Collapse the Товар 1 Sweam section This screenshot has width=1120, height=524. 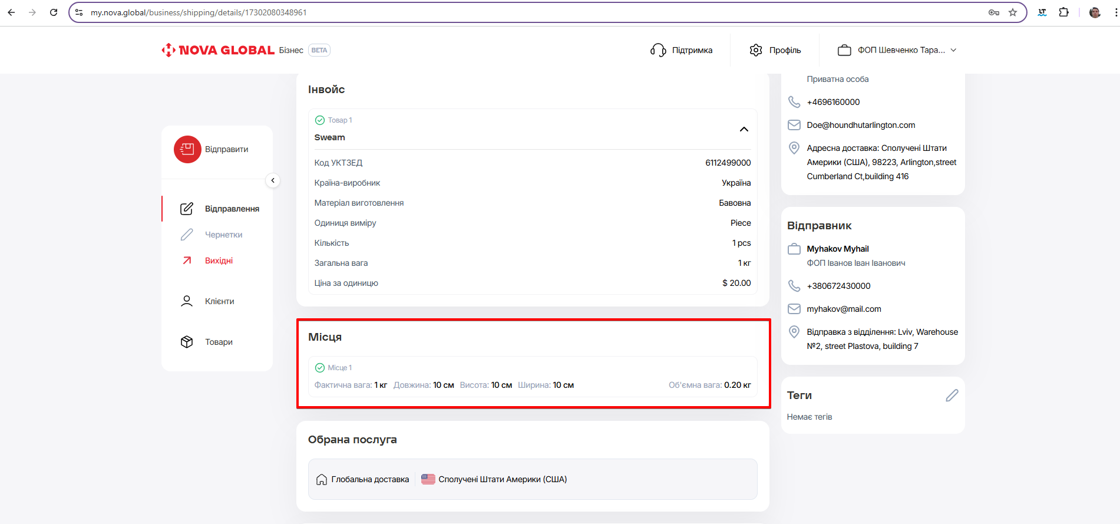744,129
